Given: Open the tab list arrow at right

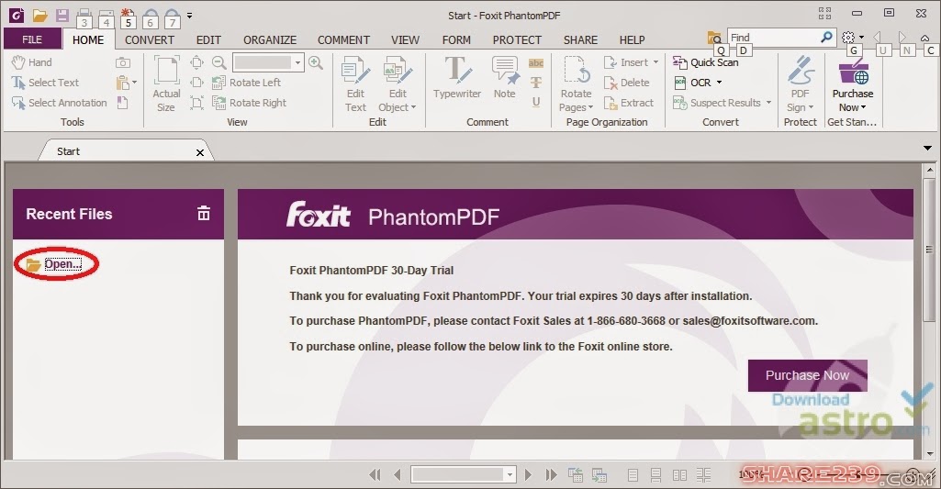Looking at the screenshot, I should click(x=927, y=148).
